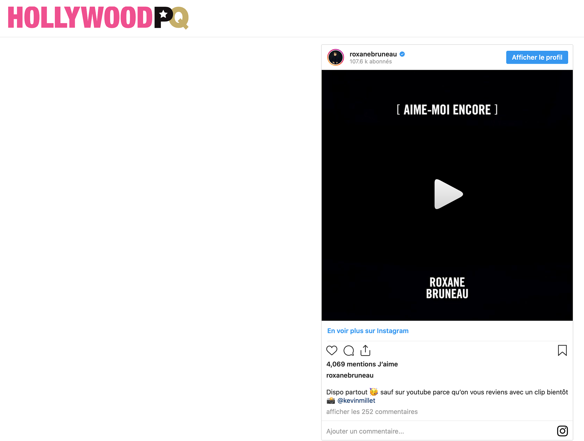Click blue verified badge next to roxanebruneau
The image size is (584, 441).
(x=402, y=54)
